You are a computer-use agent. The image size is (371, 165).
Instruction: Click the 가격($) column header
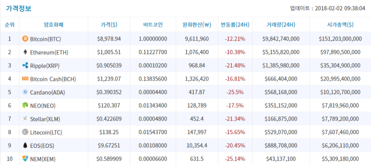(109, 25)
